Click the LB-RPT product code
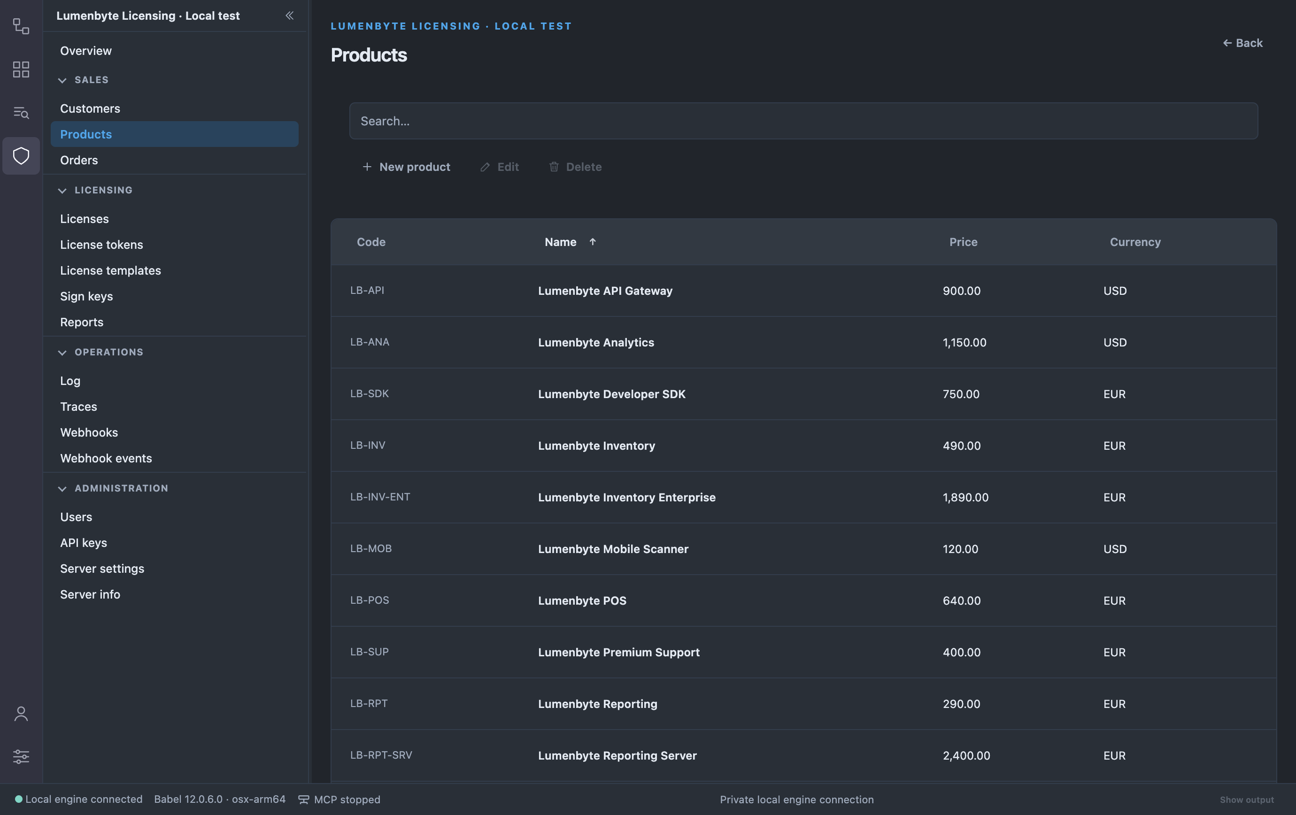Image resolution: width=1296 pixels, height=815 pixels. click(x=369, y=703)
